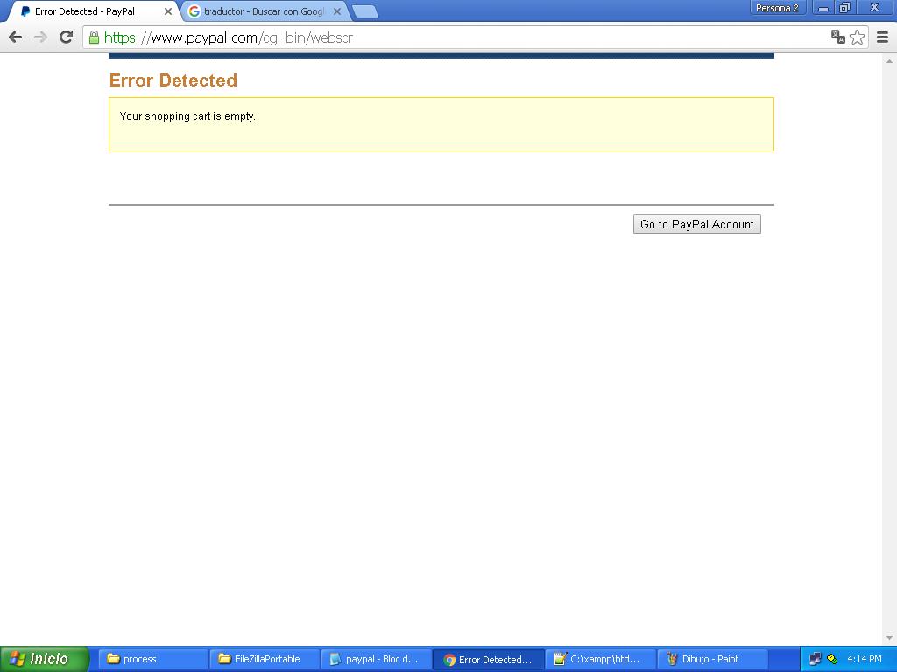The height and width of the screenshot is (672, 897).
Task: Open the translate page icon
Action: click(x=838, y=37)
